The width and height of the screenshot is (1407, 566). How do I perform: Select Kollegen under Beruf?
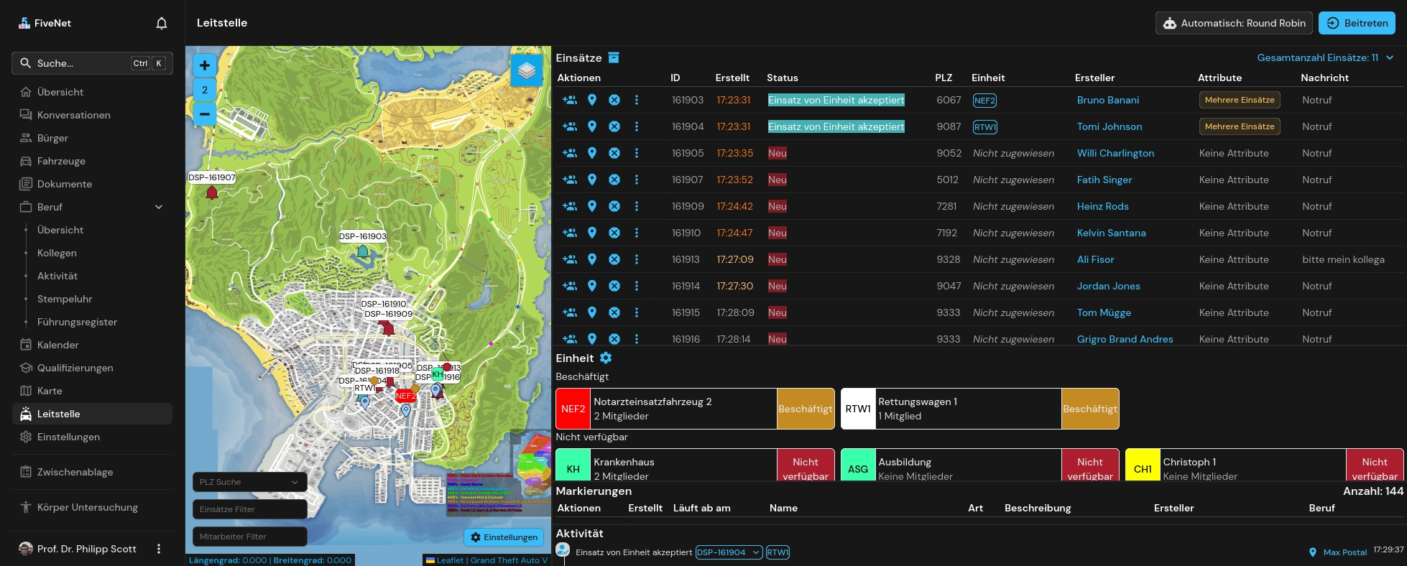(57, 253)
